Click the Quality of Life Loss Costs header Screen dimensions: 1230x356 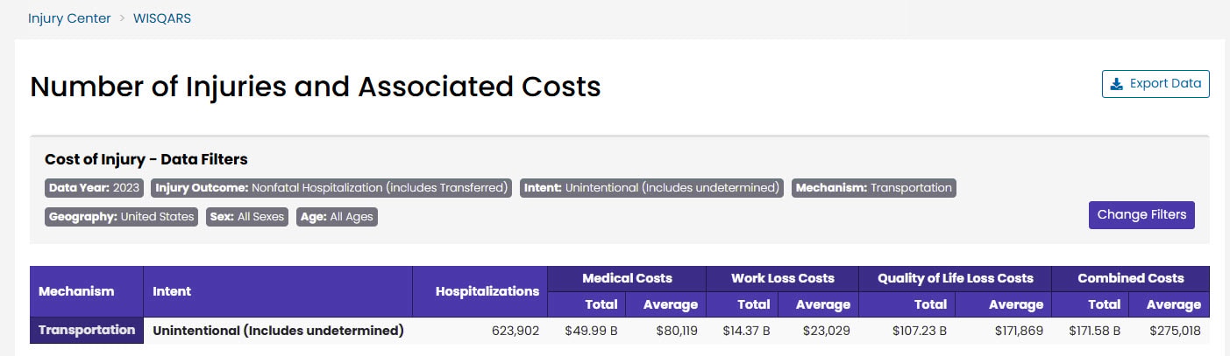955,278
